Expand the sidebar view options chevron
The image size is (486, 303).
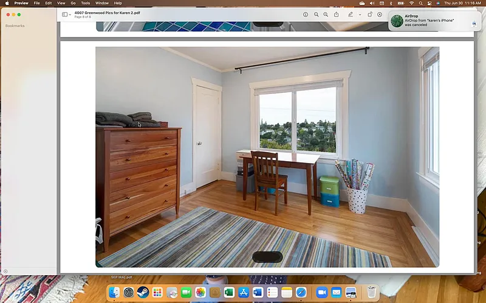(x=70, y=15)
